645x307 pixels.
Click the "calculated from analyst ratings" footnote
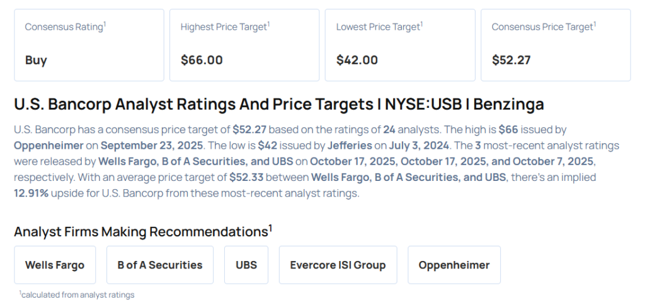[77, 294]
